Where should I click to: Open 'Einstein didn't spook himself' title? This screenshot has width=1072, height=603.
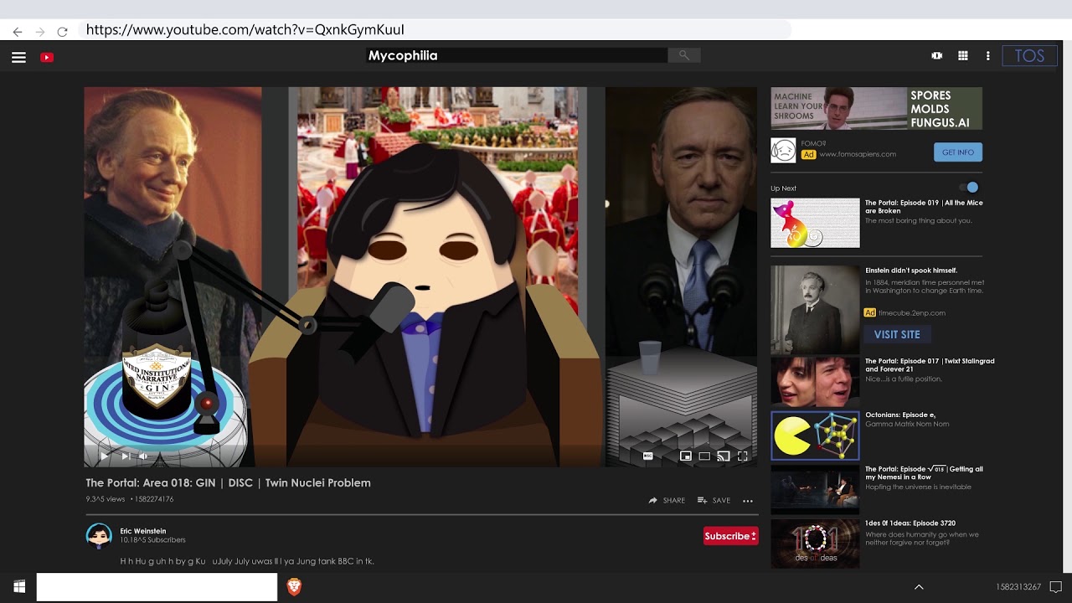(x=911, y=271)
